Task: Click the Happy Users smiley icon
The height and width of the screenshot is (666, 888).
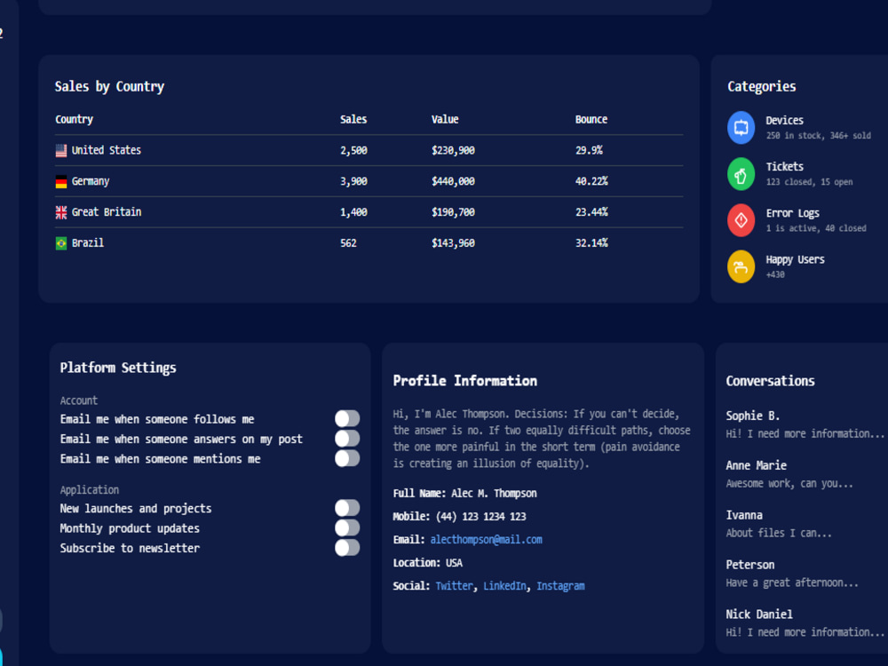Action: pyautogui.click(x=741, y=266)
